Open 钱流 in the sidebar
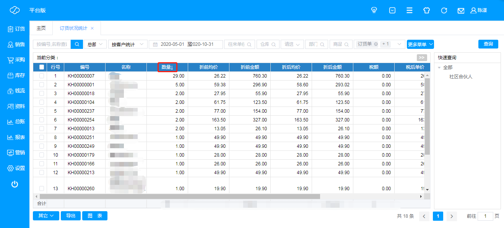504x228 pixels. point(16,91)
